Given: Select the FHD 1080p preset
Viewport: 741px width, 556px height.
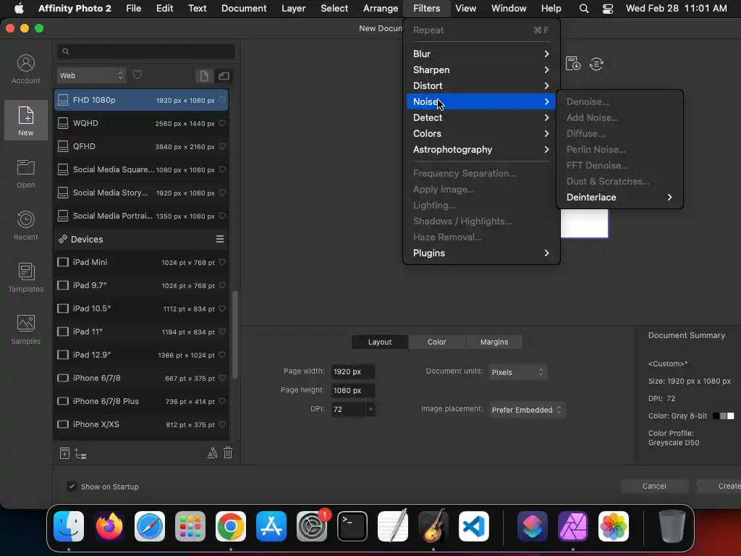Looking at the screenshot, I should coord(141,100).
